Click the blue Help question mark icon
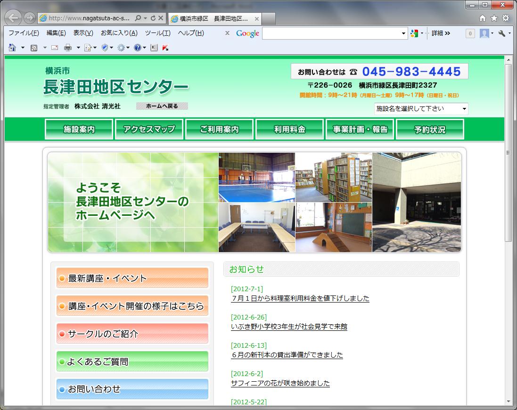 pos(137,48)
